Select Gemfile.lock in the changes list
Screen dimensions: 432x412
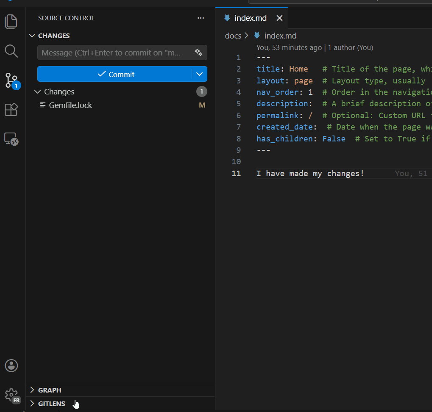click(x=70, y=105)
